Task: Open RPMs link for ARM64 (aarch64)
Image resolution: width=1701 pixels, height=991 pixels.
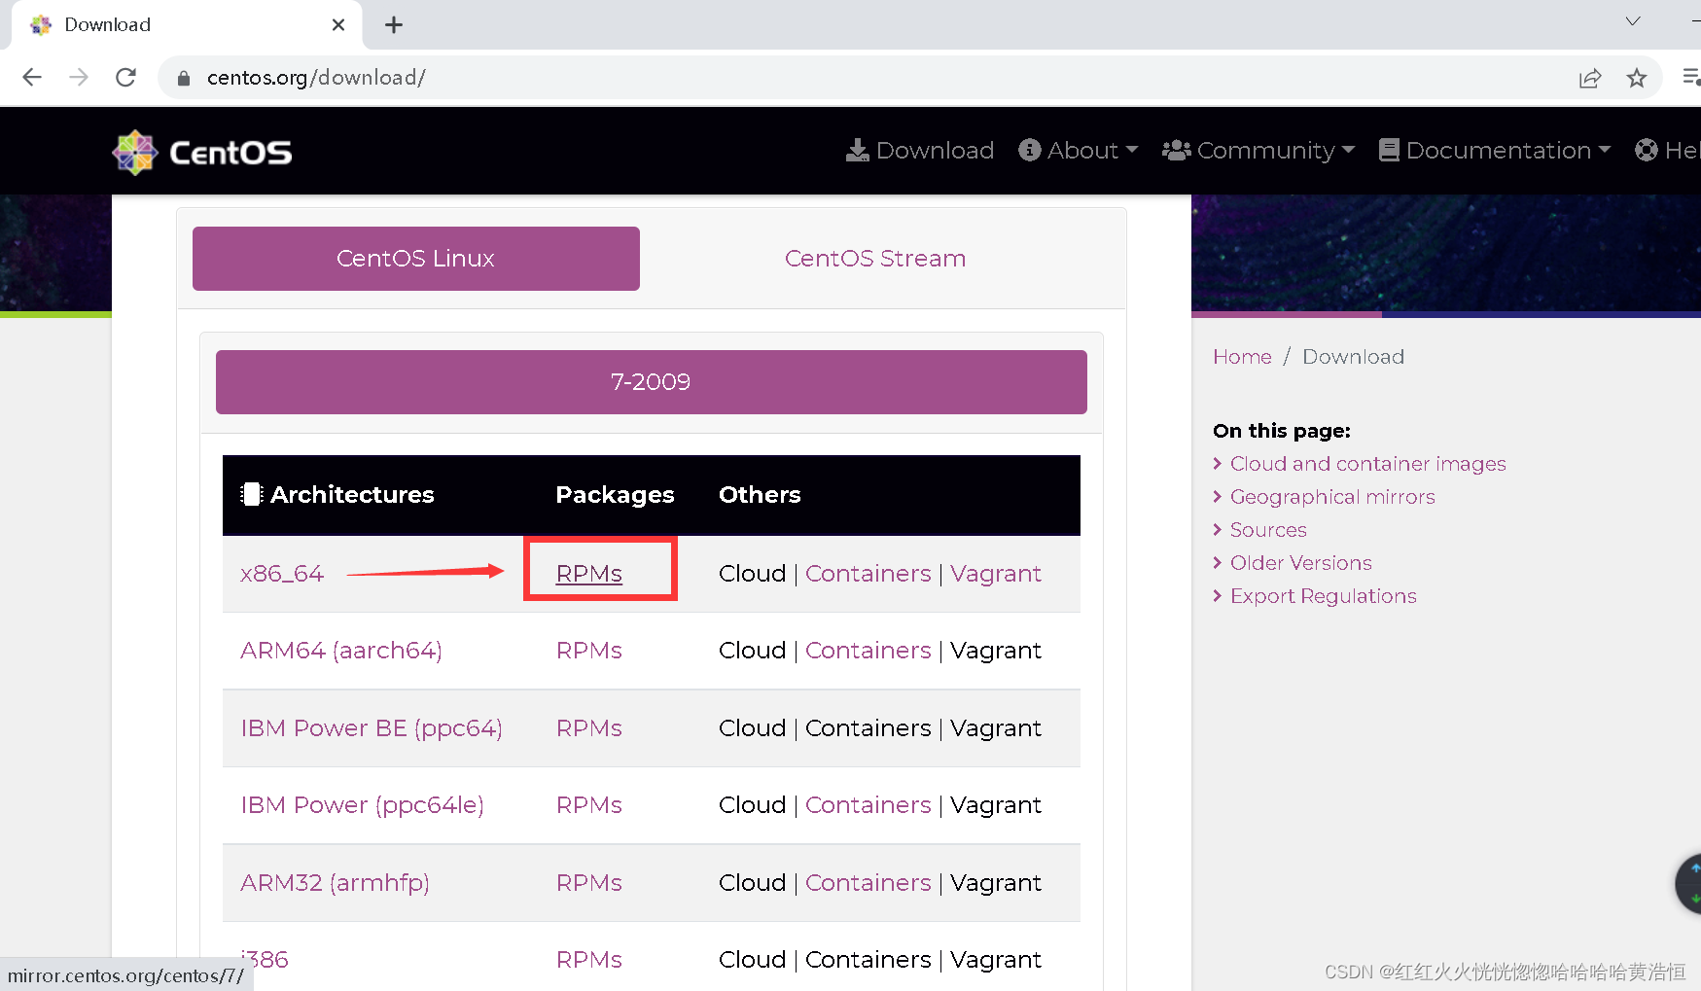Action: (x=589, y=651)
